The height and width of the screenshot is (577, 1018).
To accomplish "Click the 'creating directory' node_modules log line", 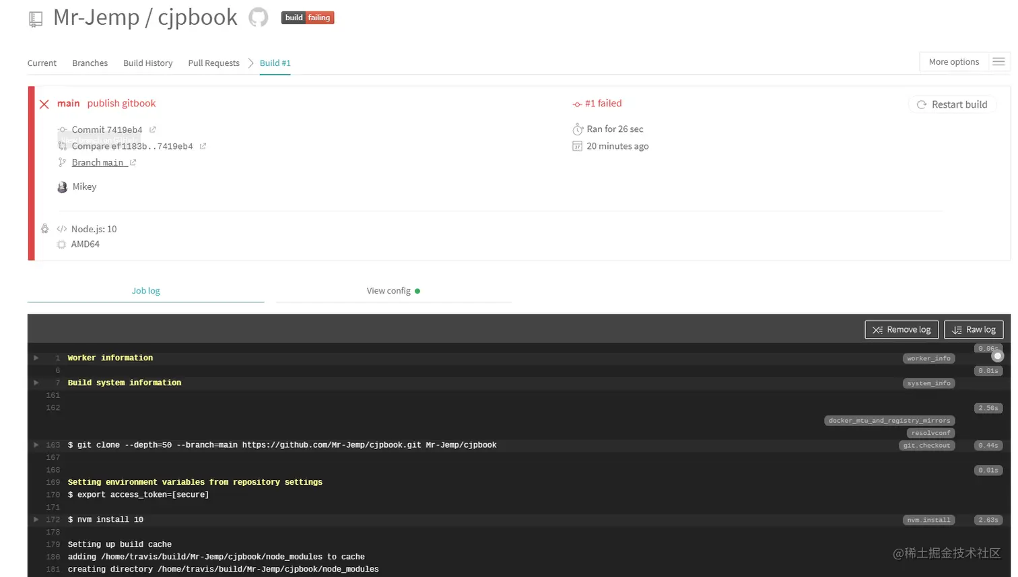I will click(x=224, y=570).
